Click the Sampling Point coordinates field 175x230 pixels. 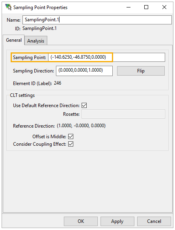pyautogui.click(x=106, y=57)
